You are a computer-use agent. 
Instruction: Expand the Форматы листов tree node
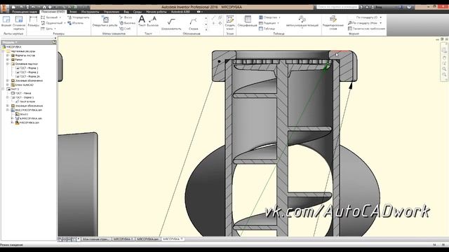[8, 55]
